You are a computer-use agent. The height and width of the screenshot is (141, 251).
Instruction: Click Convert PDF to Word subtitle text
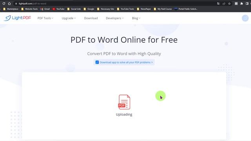pos(124,54)
